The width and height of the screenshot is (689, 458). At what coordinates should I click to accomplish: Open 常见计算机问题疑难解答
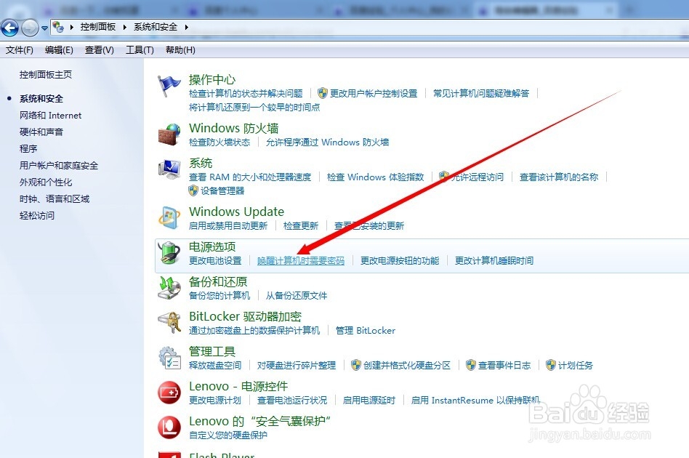pyautogui.click(x=481, y=94)
